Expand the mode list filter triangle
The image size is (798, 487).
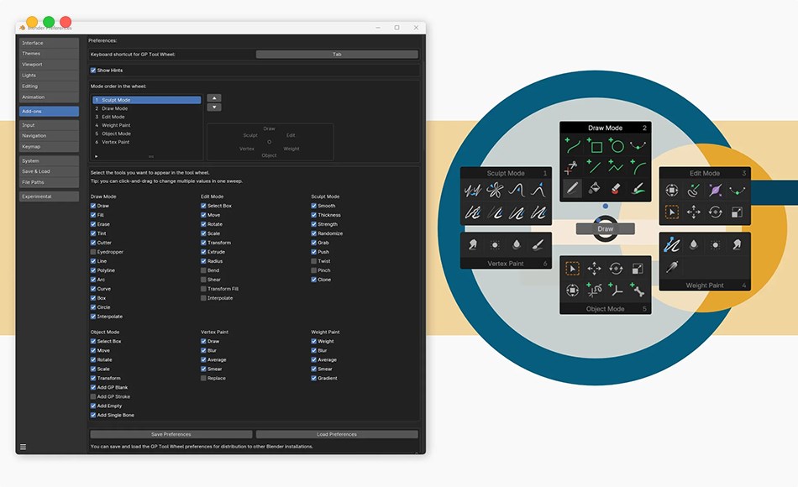coord(96,156)
